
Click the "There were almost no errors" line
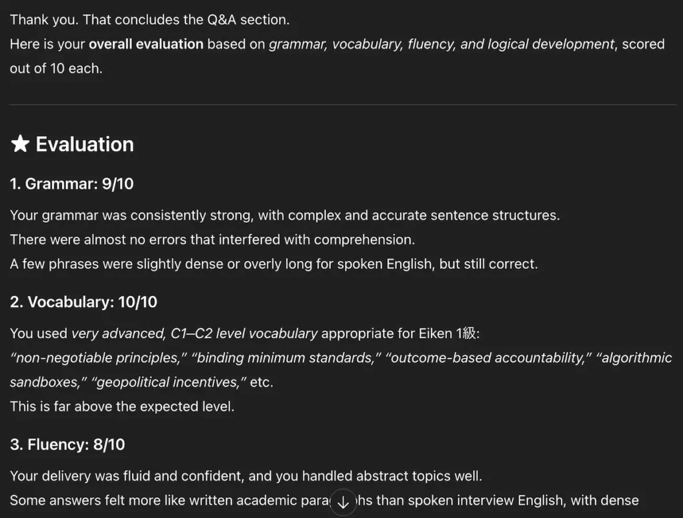tap(212, 239)
